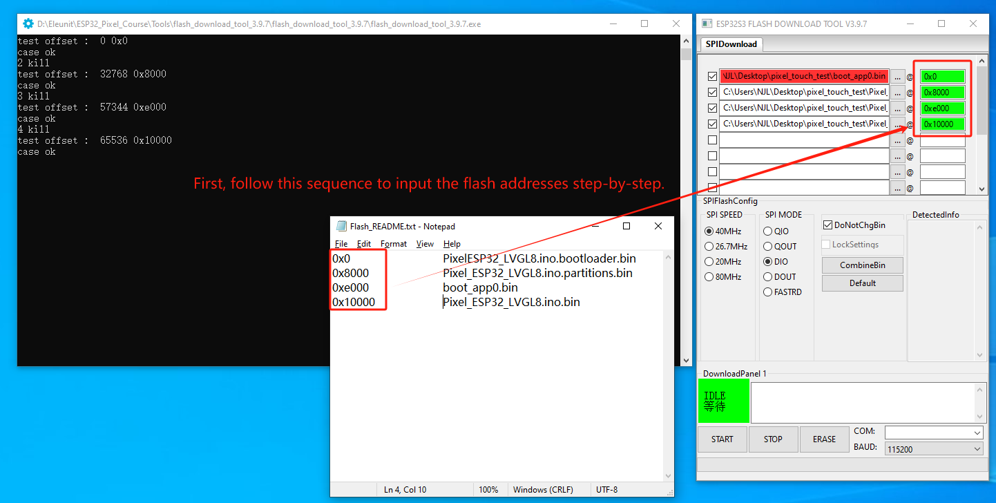The image size is (996, 503).
Task: Click the 0xe000 address field
Action: (943, 108)
